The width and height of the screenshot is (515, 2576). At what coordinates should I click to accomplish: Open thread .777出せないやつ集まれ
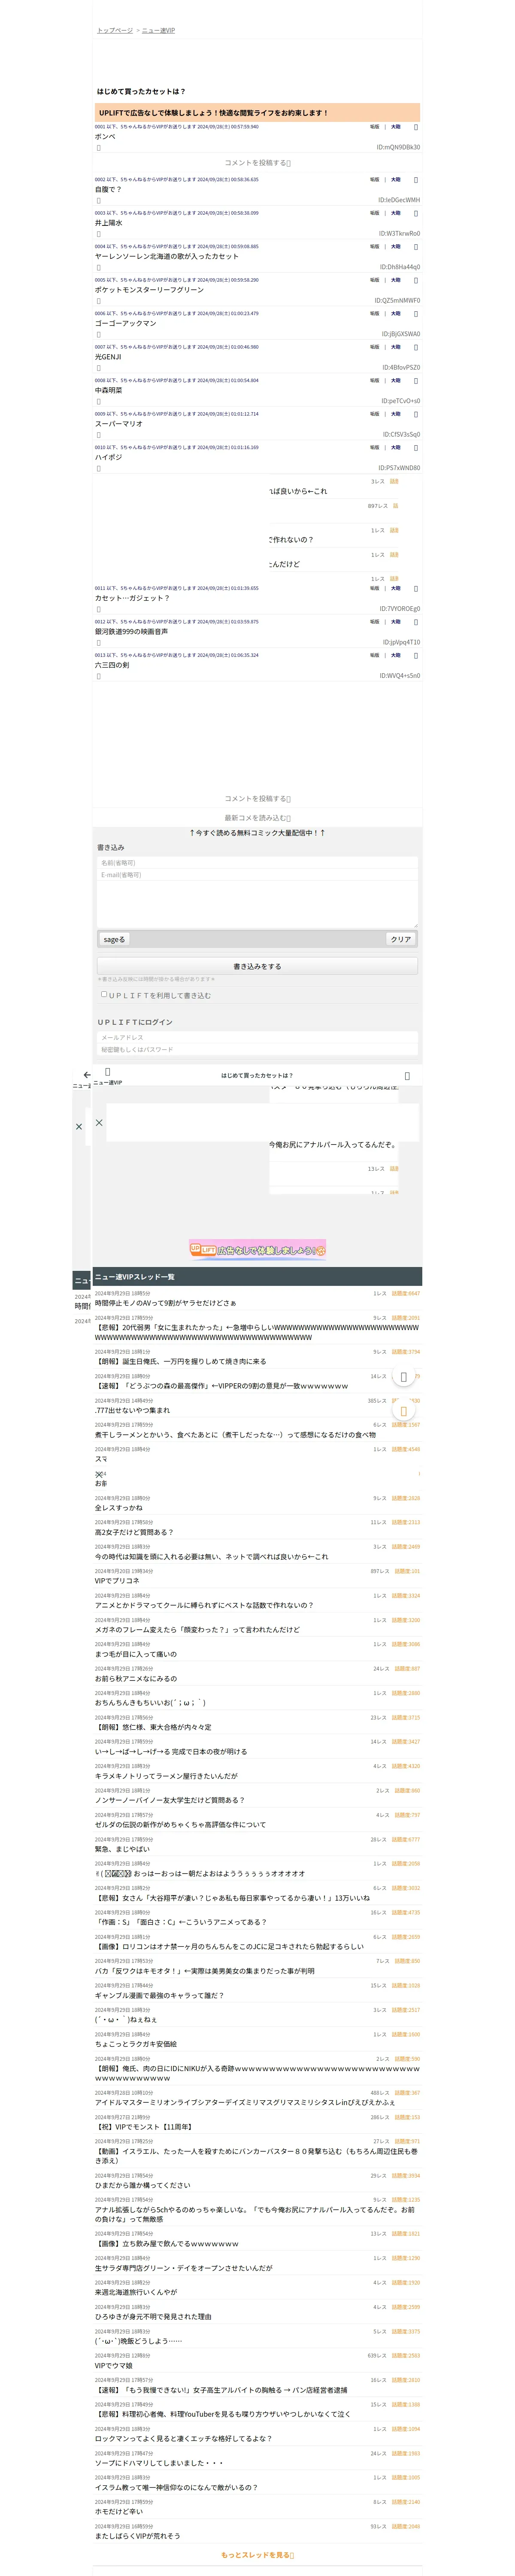(x=132, y=1411)
